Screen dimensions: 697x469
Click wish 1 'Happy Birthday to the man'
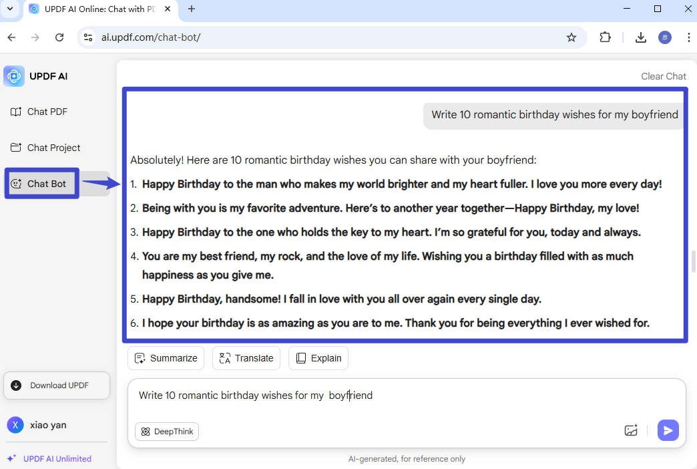(x=402, y=184)
